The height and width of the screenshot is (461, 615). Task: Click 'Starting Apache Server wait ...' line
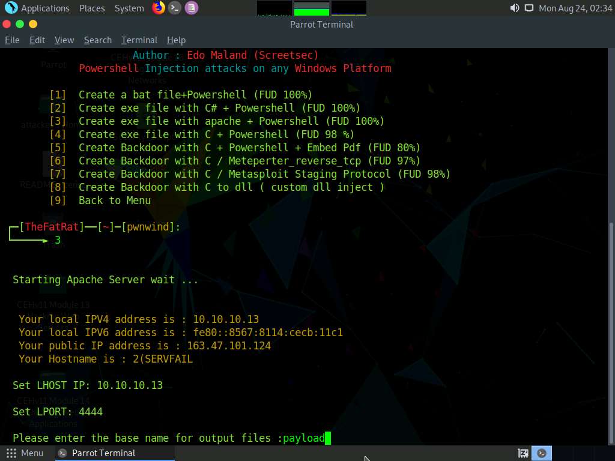tap(106, 280)
